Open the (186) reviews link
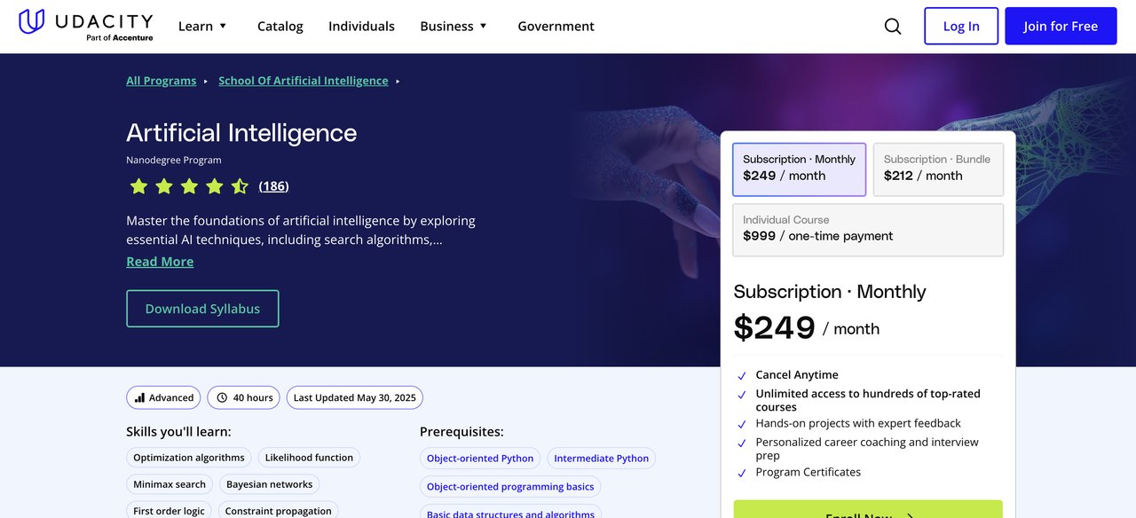Screen dimensions: 1136x518 pos(273,186)
